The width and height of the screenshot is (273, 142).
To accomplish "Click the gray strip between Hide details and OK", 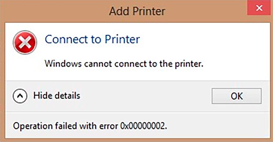I will pyautogui.click(x=144, y=96).
